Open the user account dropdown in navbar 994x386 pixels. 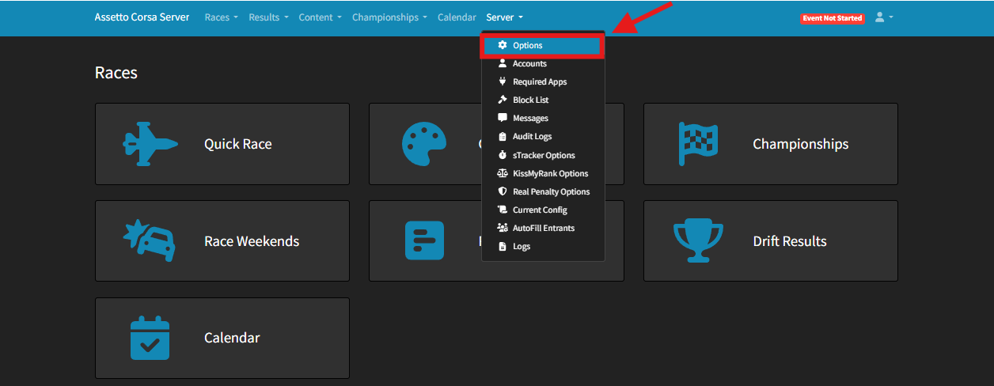pyautogui.click(x=884, y=17)
